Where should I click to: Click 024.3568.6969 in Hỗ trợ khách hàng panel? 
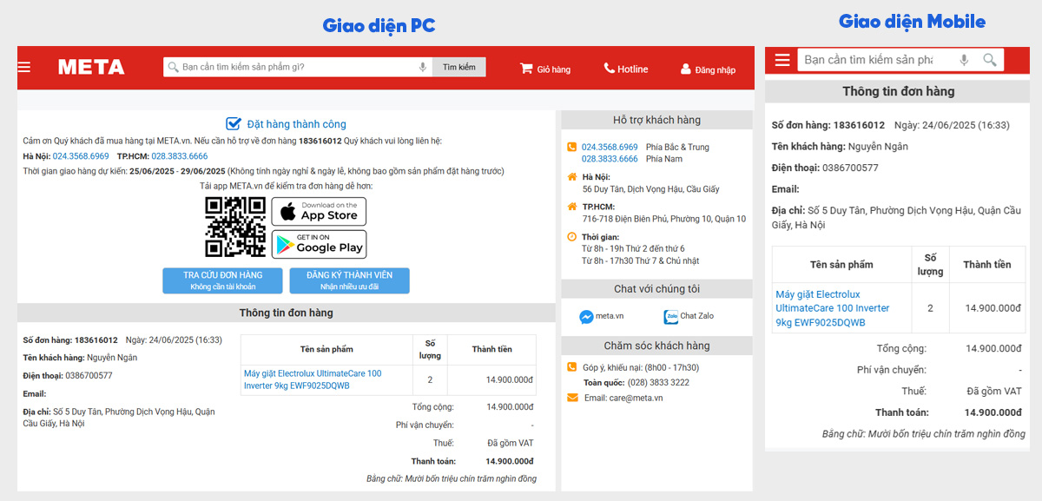click(x=610, y=147)
